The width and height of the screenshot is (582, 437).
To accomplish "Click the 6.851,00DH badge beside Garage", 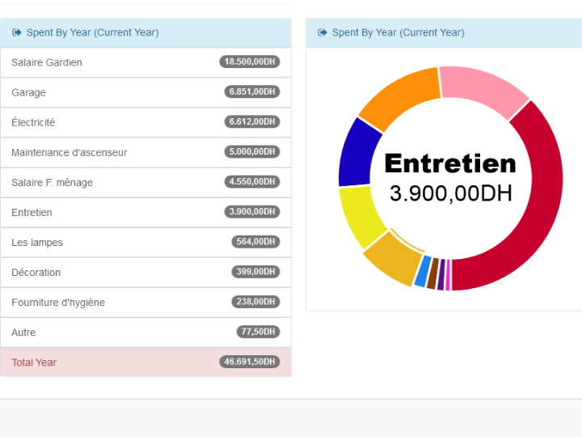I will [251, 92].
